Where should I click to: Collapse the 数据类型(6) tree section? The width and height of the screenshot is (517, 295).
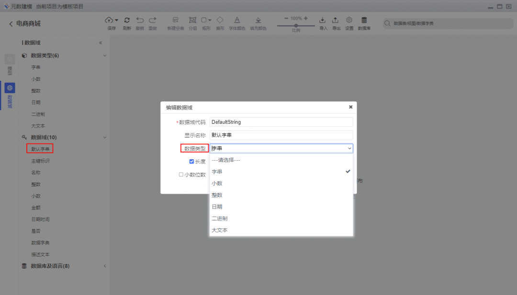pyautogui.click(x=105, y=55)
